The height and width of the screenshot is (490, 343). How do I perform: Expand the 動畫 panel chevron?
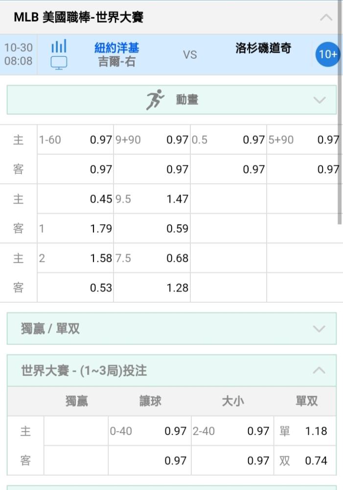point(320,100)
